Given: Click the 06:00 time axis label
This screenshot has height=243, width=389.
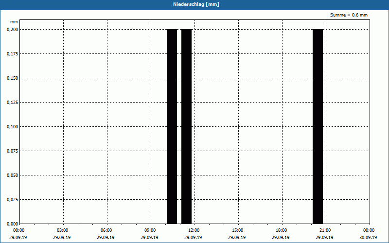Looking at the screenshot, I should [x=106, y=230].
